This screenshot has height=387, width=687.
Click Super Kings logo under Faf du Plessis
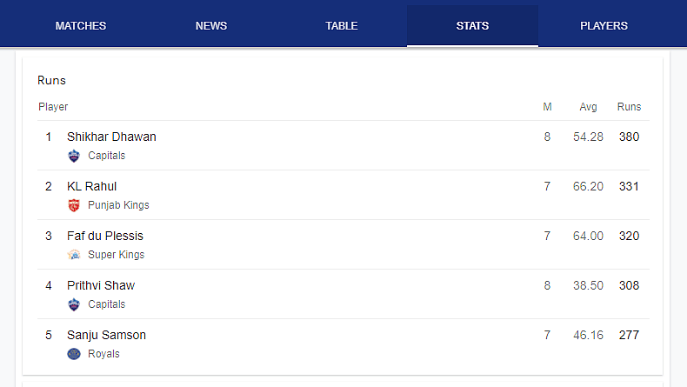click(74, 255)
